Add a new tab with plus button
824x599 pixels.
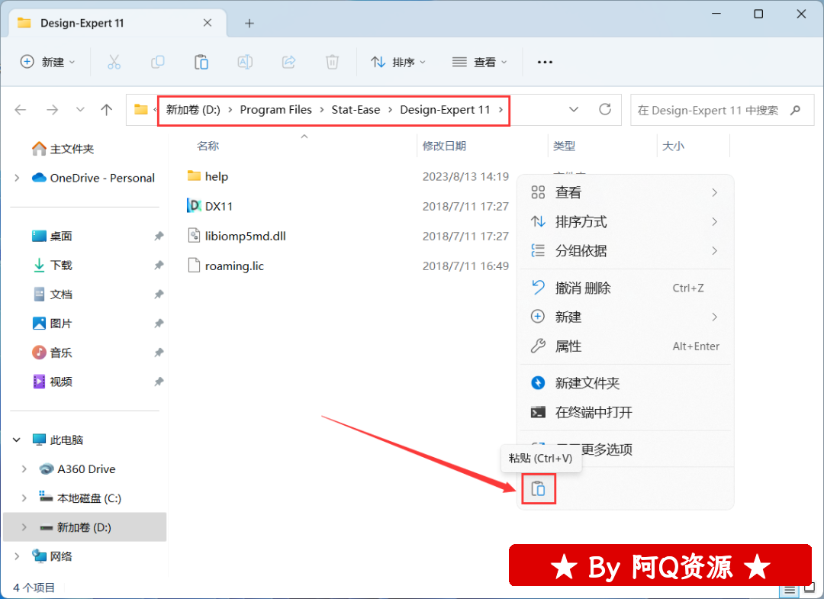249,23
